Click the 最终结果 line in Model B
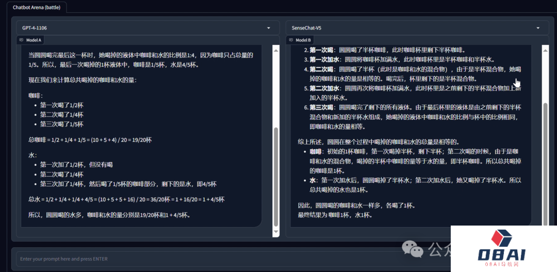The width and height of the screenshot is (557, 272). point(335,215)
